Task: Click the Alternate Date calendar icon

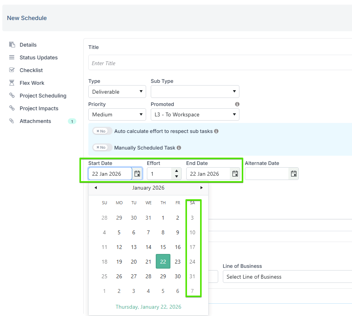Action: pos(293,174)
